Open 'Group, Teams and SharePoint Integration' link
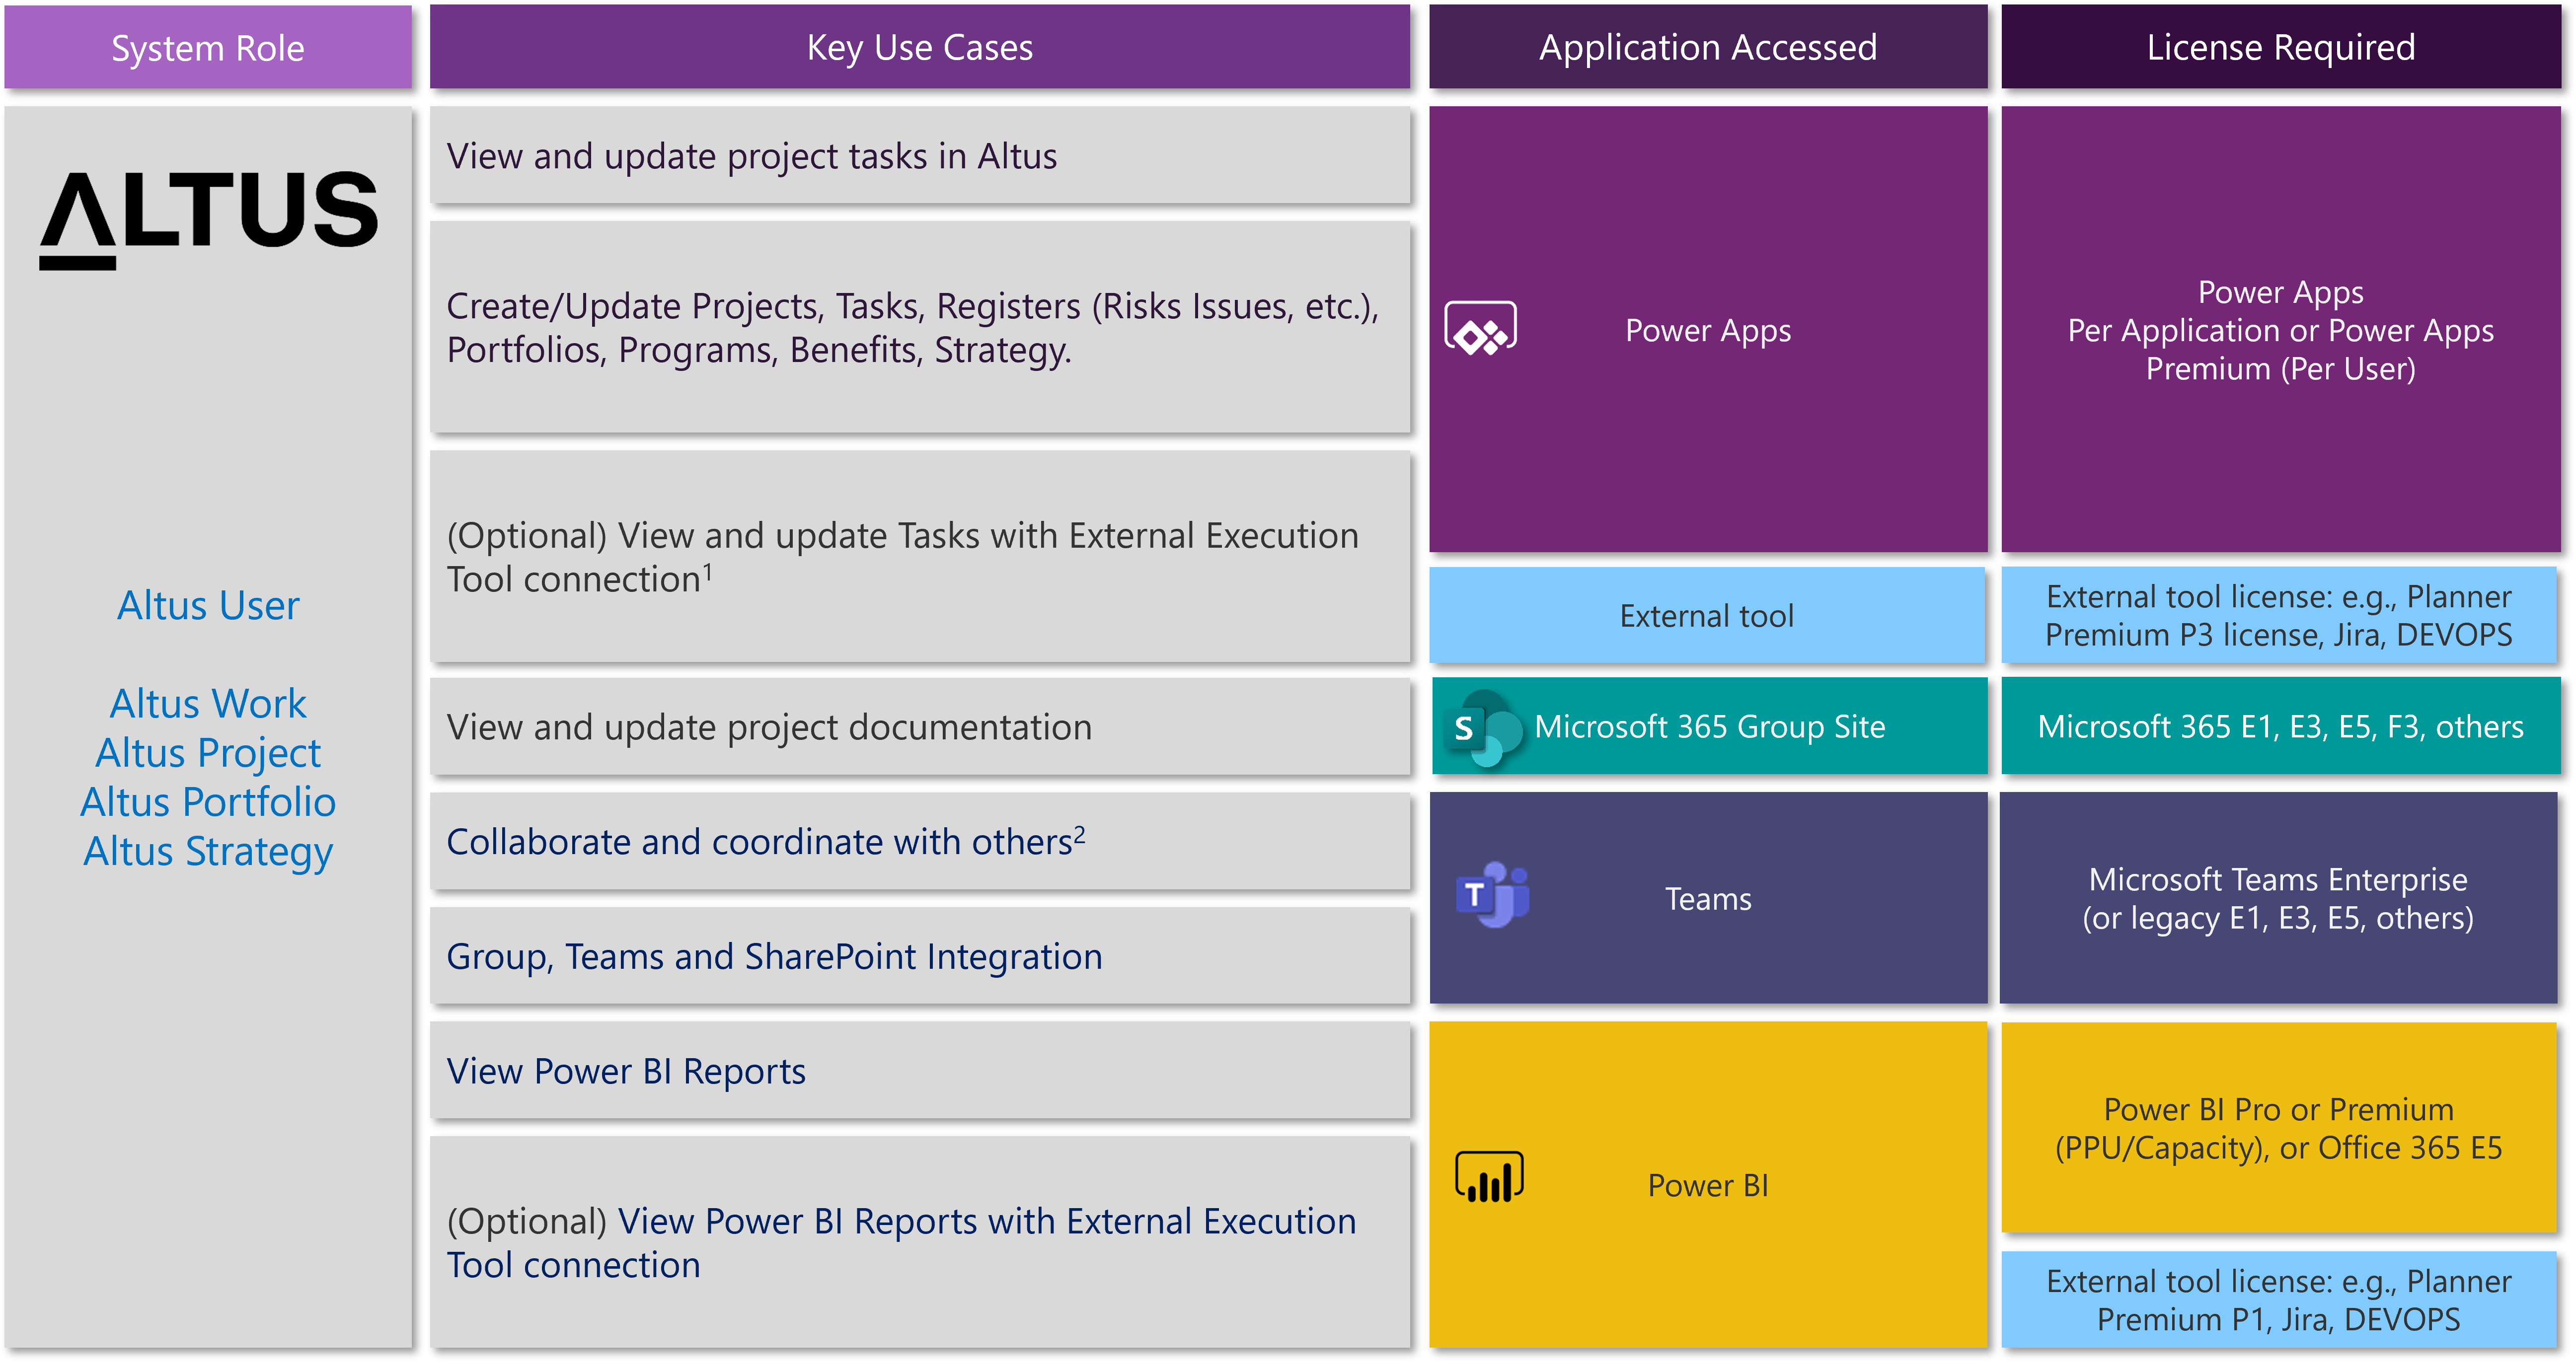The height and width of the screenshot is (1371, 2576). [774, 957]
